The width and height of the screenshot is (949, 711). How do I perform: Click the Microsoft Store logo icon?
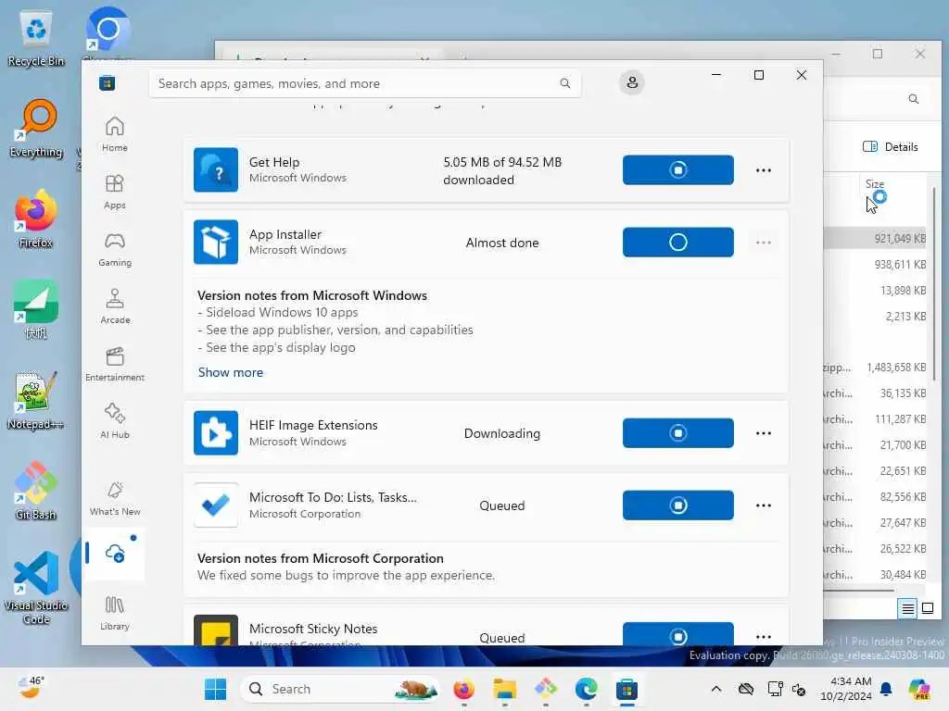[x=108, y=83]
